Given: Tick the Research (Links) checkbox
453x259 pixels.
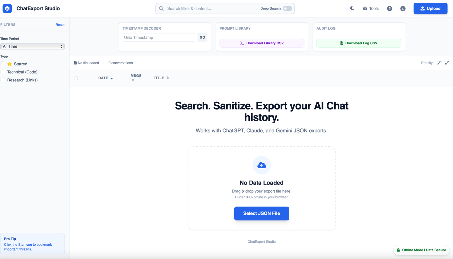Looking at the screenshot, I should (3, 80).
